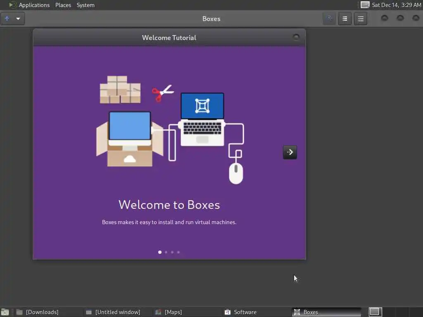Click the 'Welcome to Boxes' heading
The width and height of the screenshot is (423, 317).
coord(169,205)
